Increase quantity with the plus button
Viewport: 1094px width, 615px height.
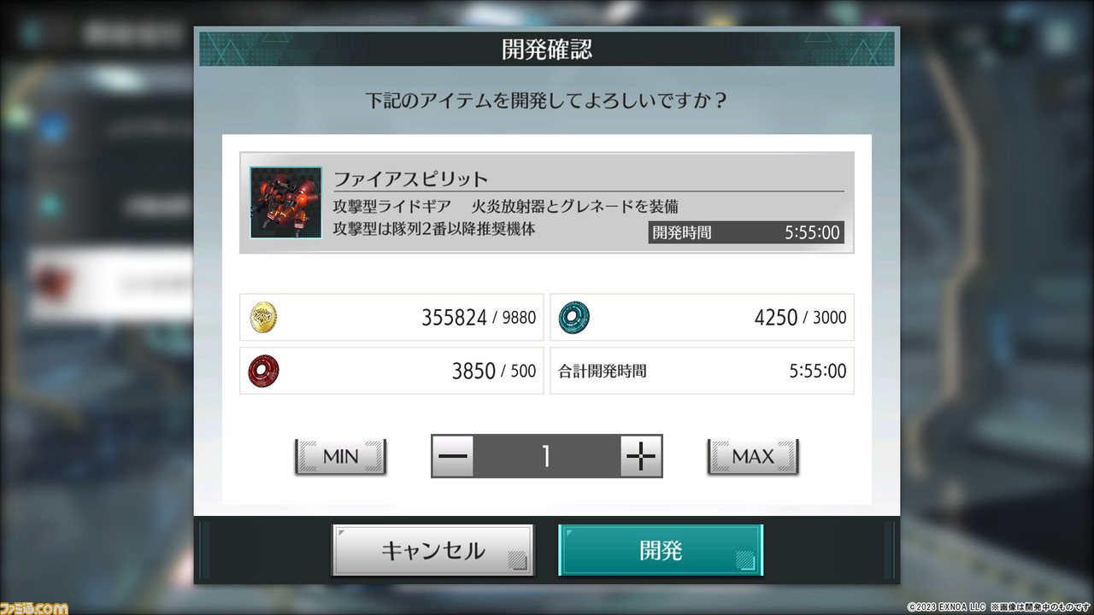tap(641, 456)
